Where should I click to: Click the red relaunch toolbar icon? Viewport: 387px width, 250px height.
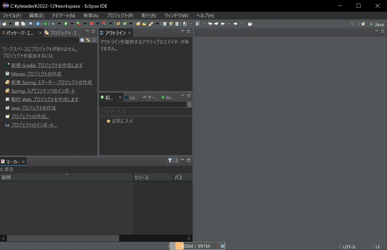(104, 24)
